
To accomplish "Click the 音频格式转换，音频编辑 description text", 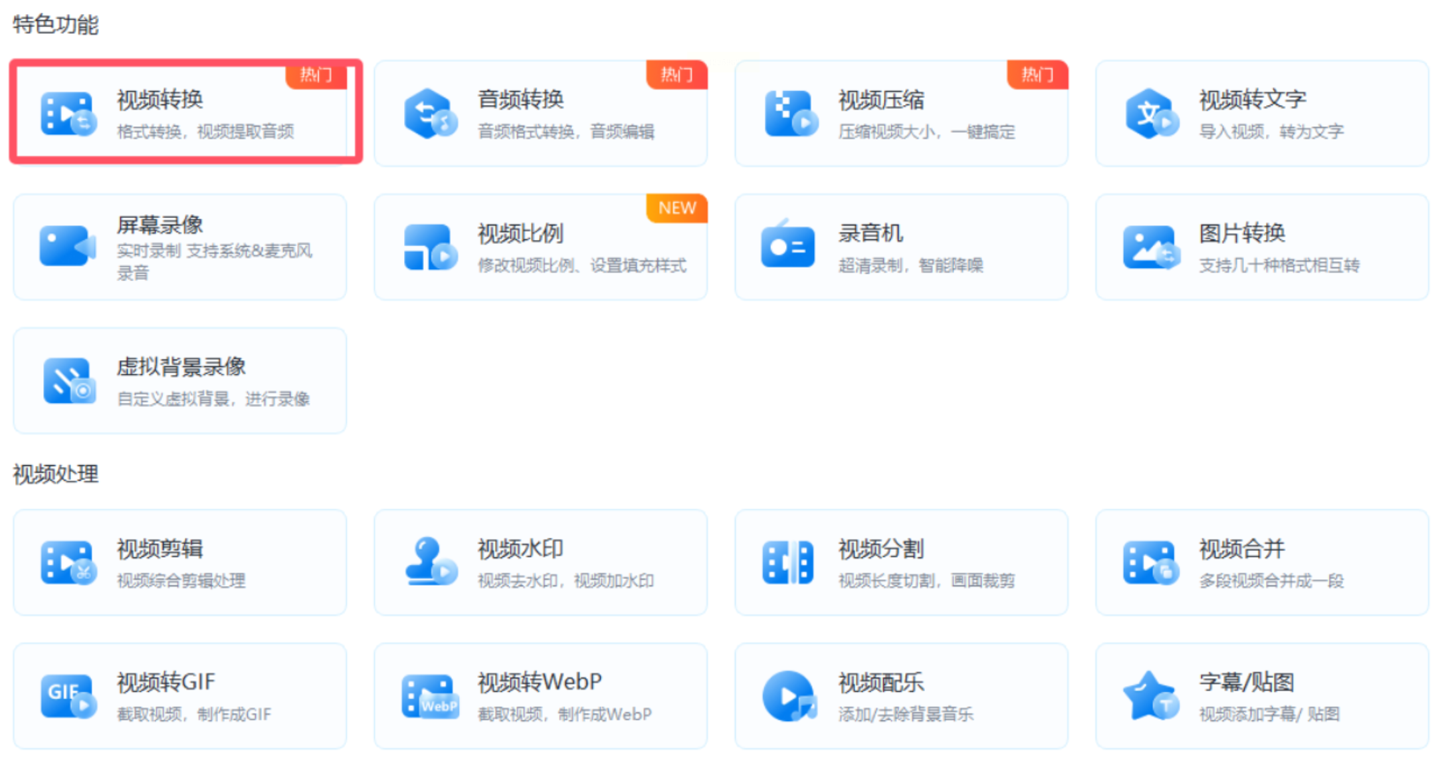I will click(x=566, y=132).
